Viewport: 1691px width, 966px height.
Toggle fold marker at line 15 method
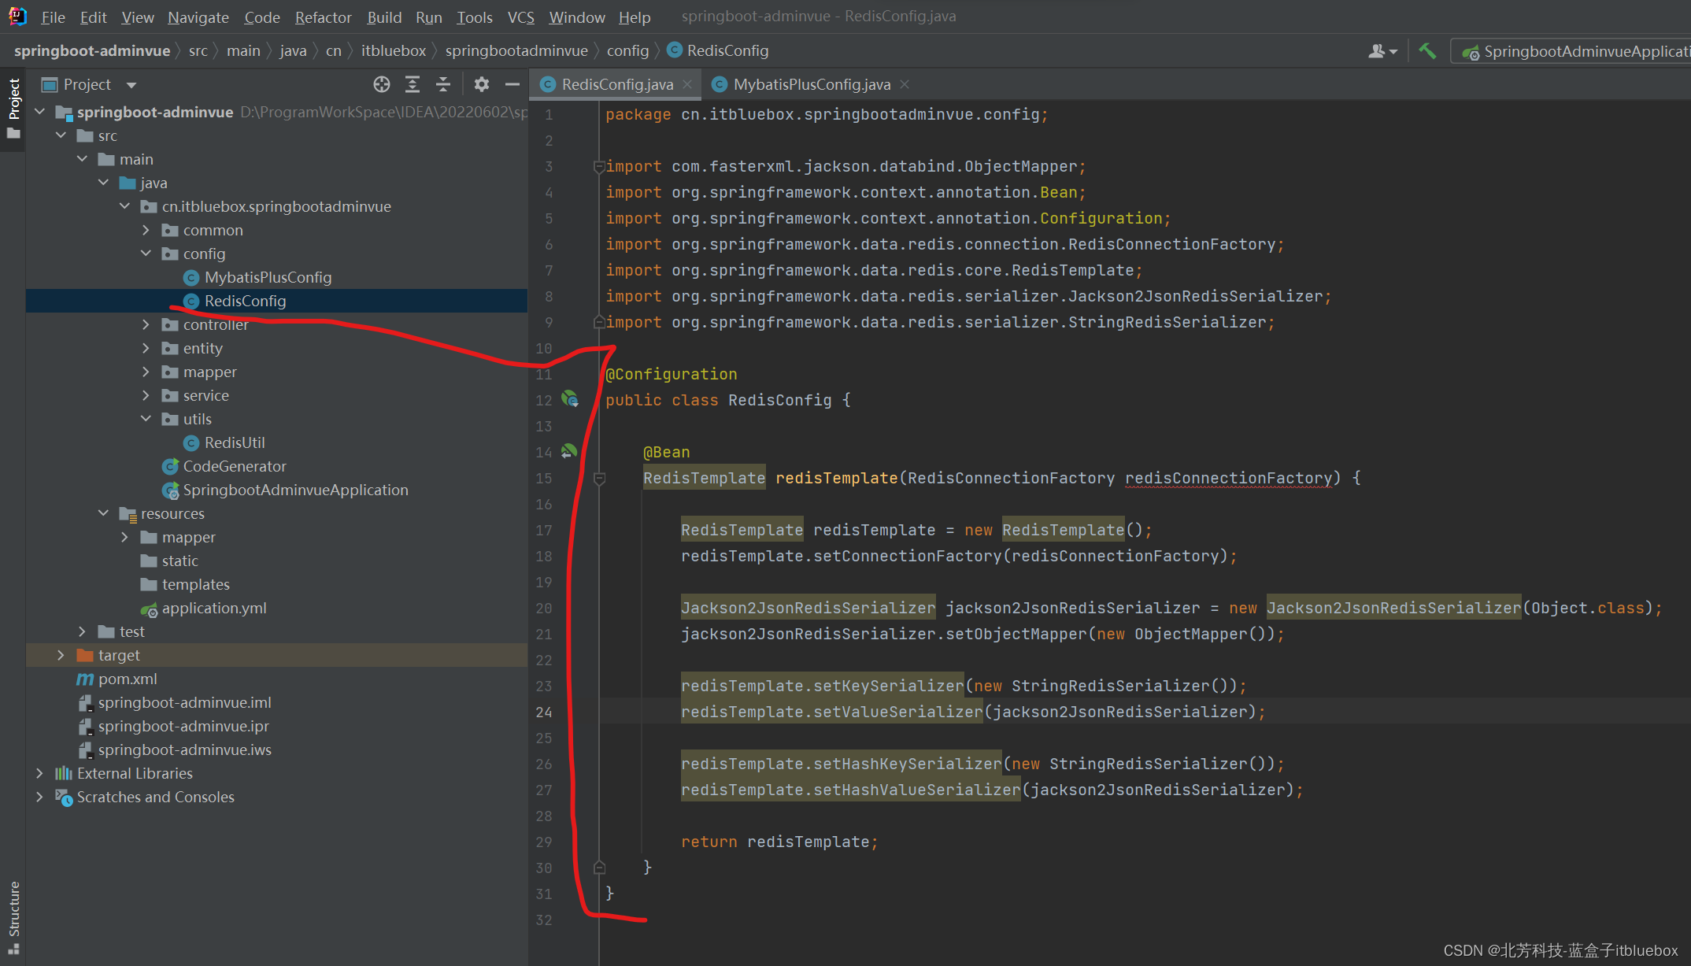(599, 479)
